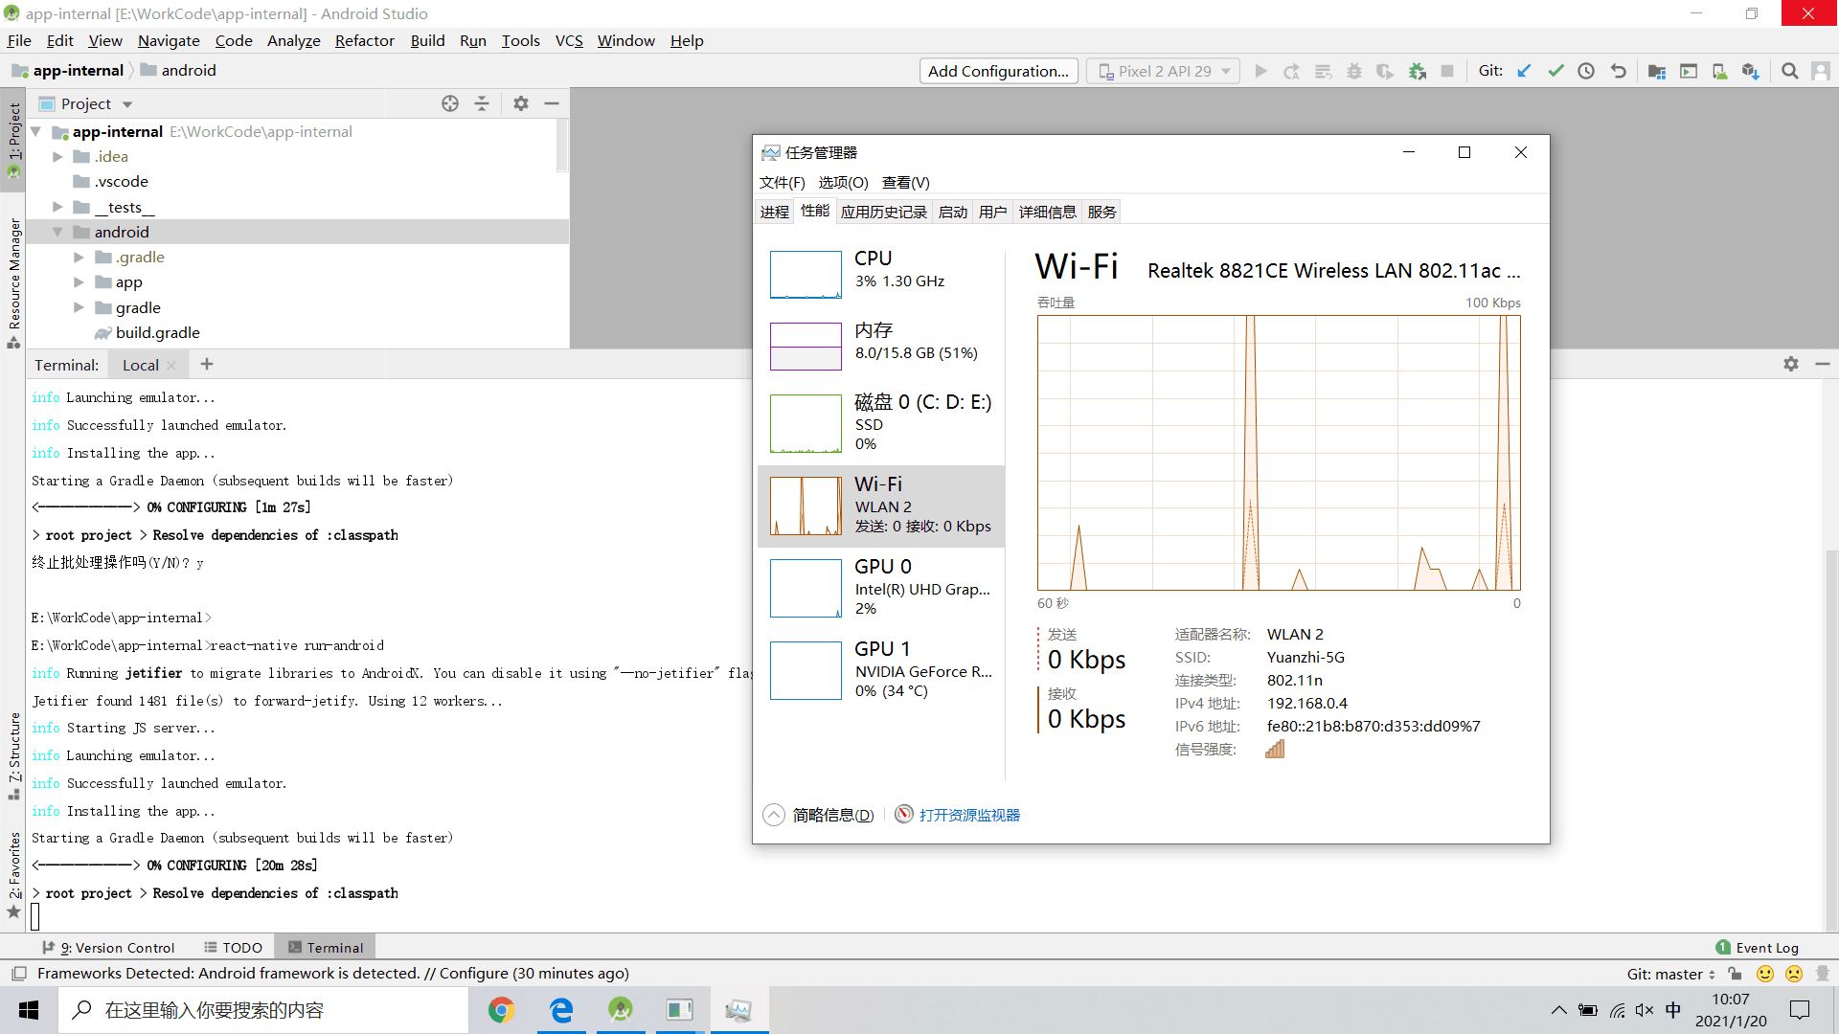Click the Git rollback icon
Image resolution: width=1839 pixels, height=1034 pixels.
1618,71
